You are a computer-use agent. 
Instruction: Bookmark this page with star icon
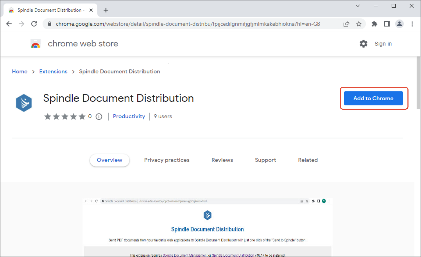[359, 24]
